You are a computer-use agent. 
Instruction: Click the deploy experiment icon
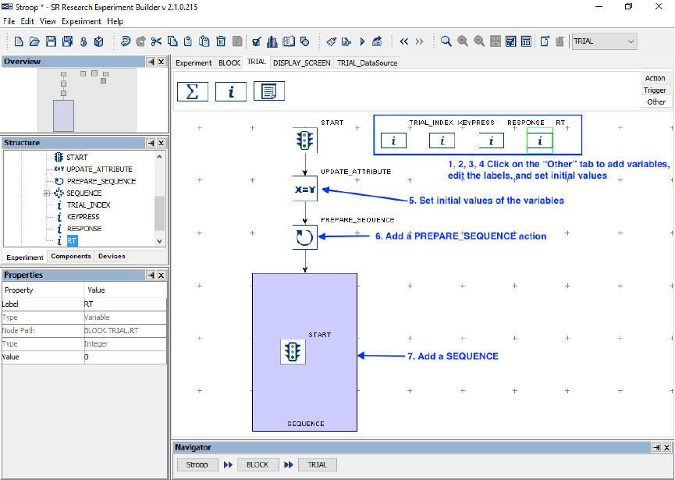[377, 41]
